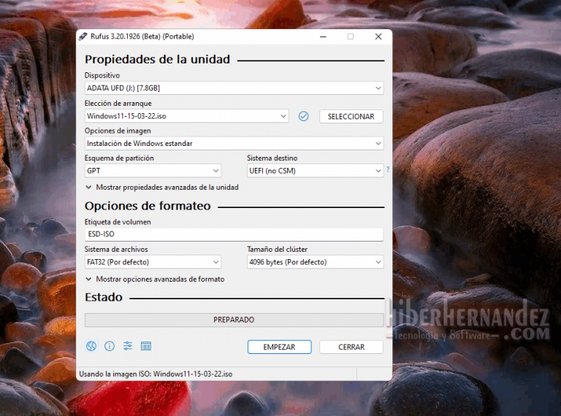Show the log window icon
Viewport: 561px width, 416px height.
pyautogui.click(x=146, y=347)
